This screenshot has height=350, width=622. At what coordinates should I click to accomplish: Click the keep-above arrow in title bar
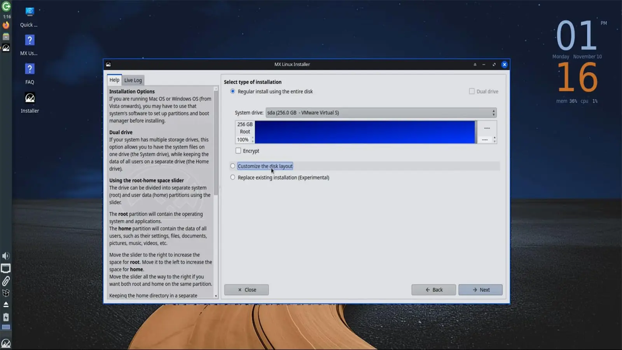[x=475, y=65]
